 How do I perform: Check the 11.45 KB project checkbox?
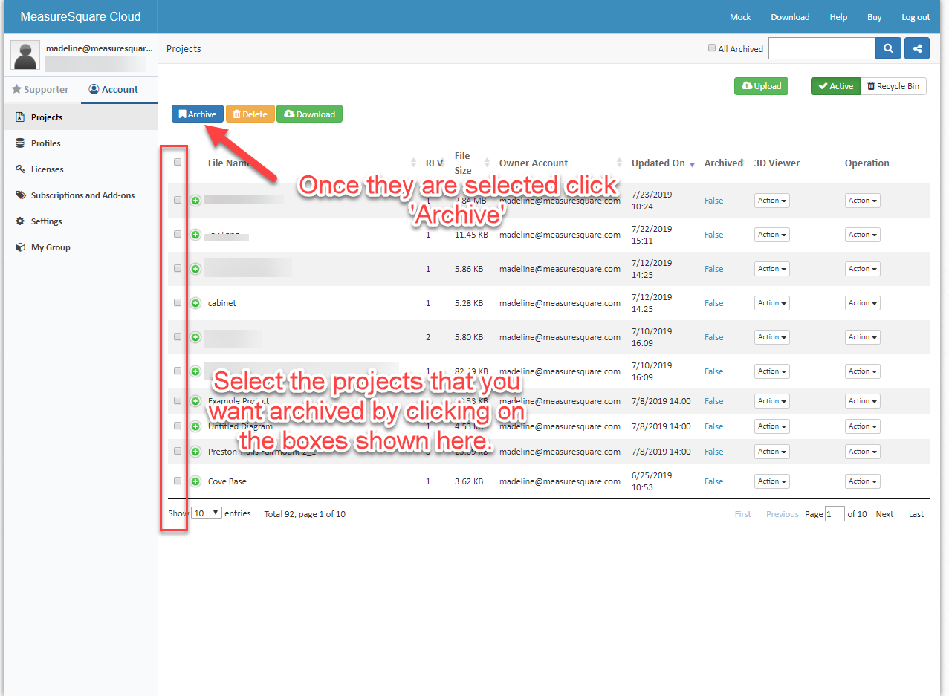point(178,234)
